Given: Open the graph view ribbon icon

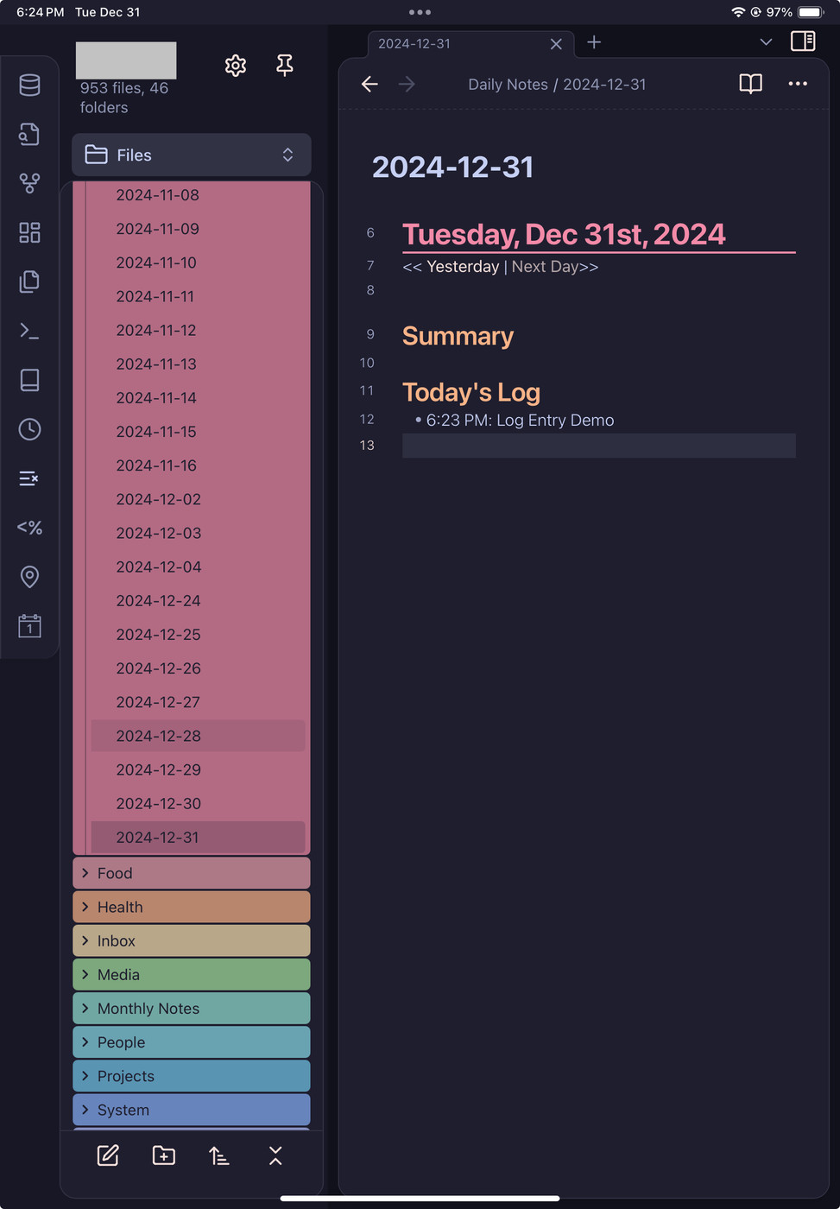Looking at the screenshot, I should pos(29,183).
